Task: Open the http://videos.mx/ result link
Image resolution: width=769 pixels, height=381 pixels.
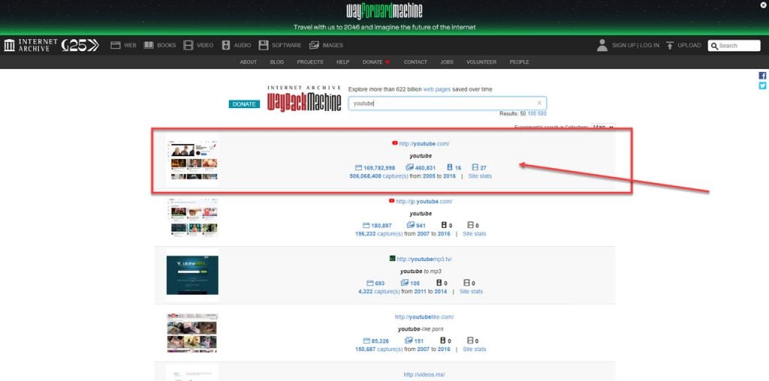Action: [x=424, y=375]
